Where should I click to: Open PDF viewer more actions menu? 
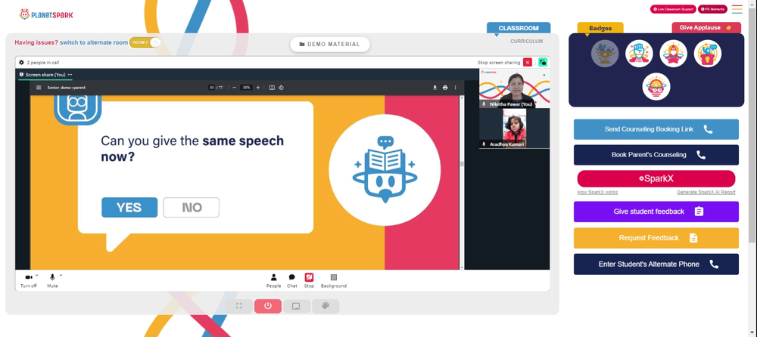[x=455, y=88]
